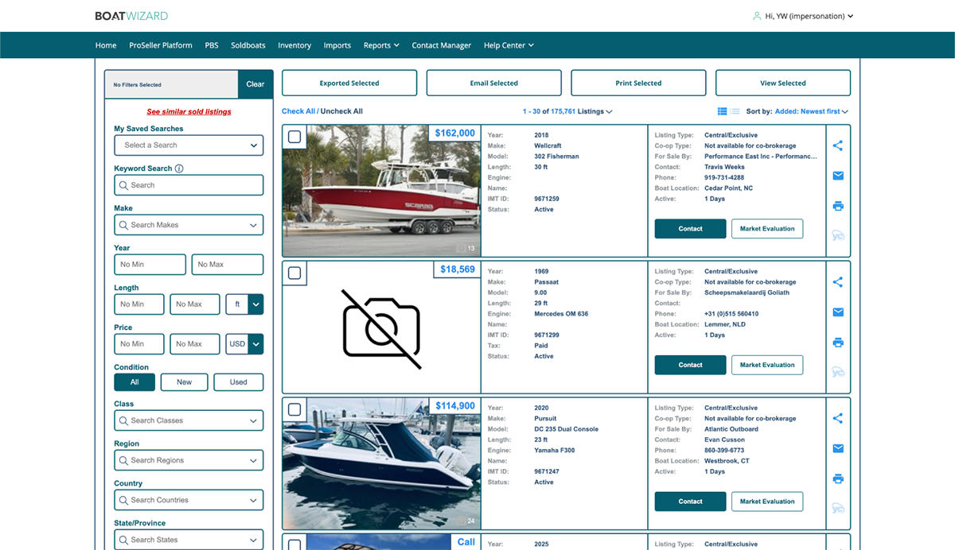955x550 pixels.
Task: Click View Selected button
Action: click(783, 83)
